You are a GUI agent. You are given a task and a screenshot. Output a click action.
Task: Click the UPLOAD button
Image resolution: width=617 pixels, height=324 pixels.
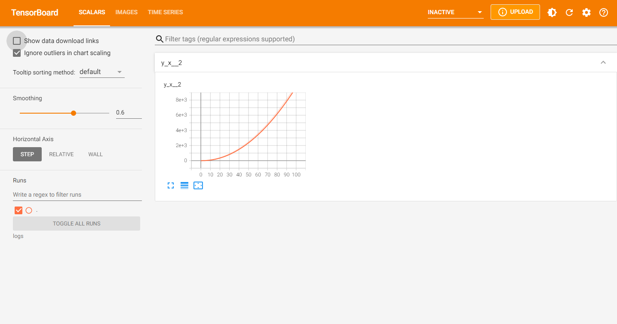pyautogui.click(x=515, y=12)
